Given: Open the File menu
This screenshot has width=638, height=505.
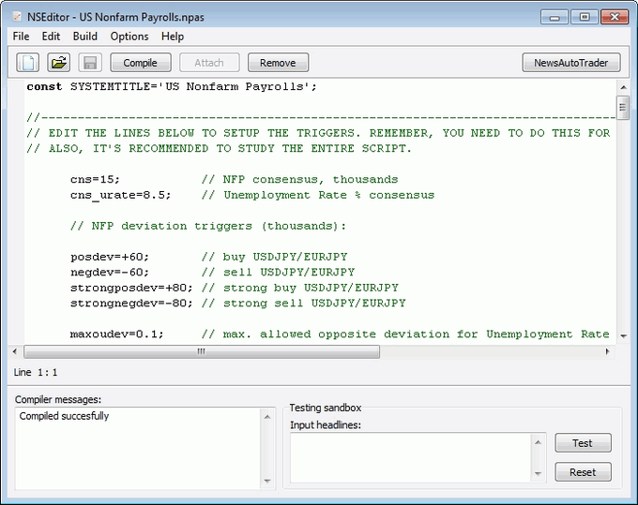Looking at the screenshot, I should pyautogui.click(x=21, y=37).
